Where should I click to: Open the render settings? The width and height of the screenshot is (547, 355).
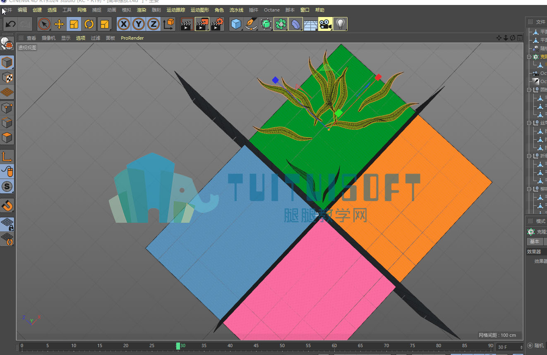pos(217,24)
